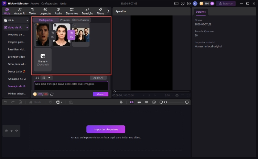Select Imagem para... in sidebar
The image size is (258, 159).
pyautogui.click(x=17, y=42)
